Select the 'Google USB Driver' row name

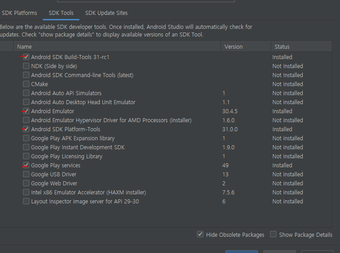(x=54, y=175)
